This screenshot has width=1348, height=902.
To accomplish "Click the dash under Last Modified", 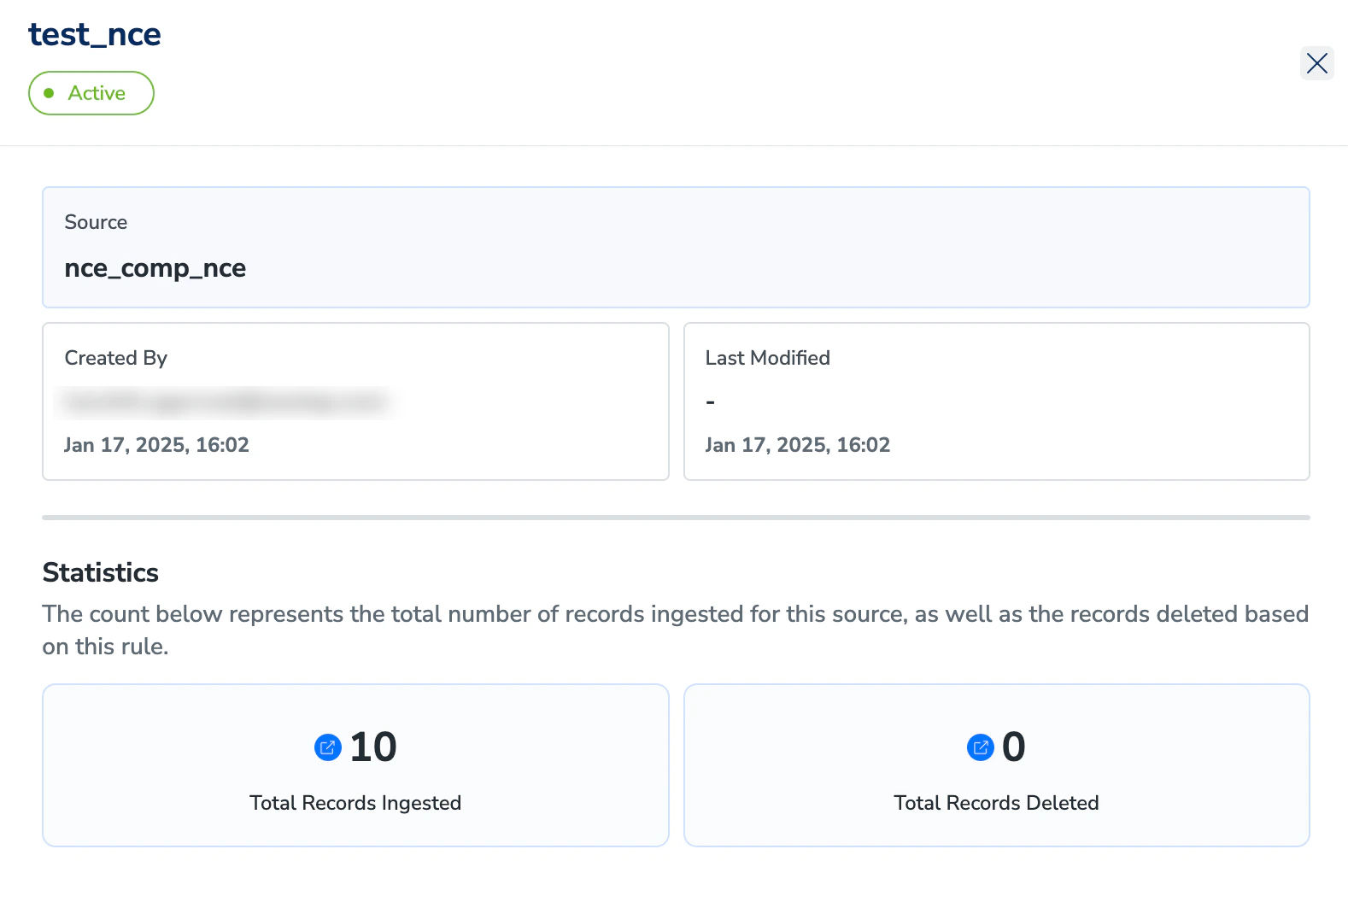I will 711,401.
